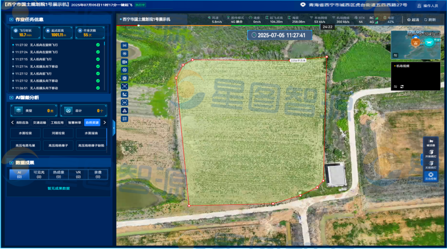Click the topmost icon in map toolbar
Image resolution: width=447 pixels, height=249 pixels.
pos(125,45)
